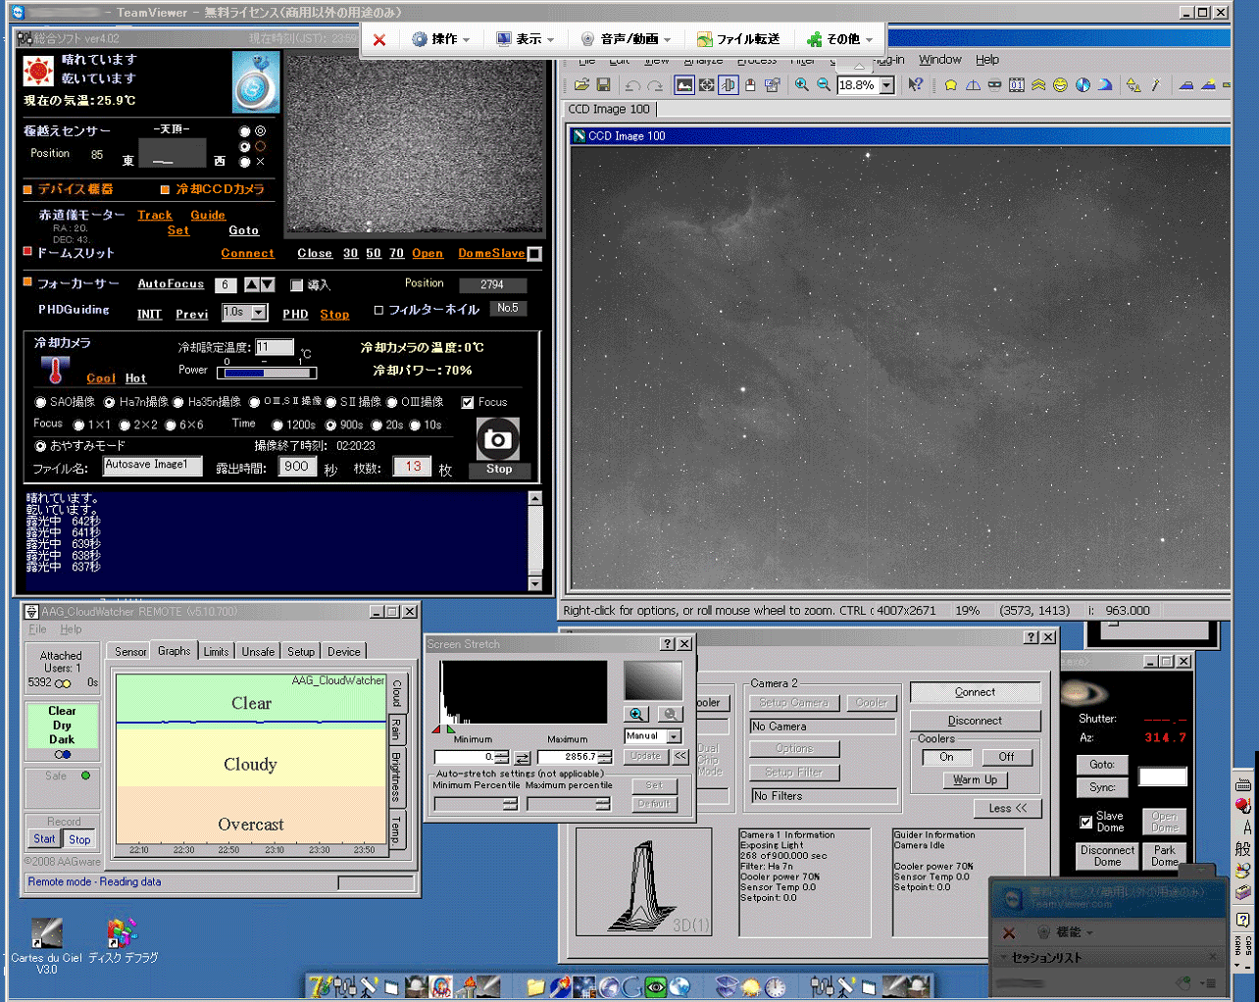This screenshot has height=1002, width=1259.
Task: Click the swap min/max arrows button
Action: 523,757
